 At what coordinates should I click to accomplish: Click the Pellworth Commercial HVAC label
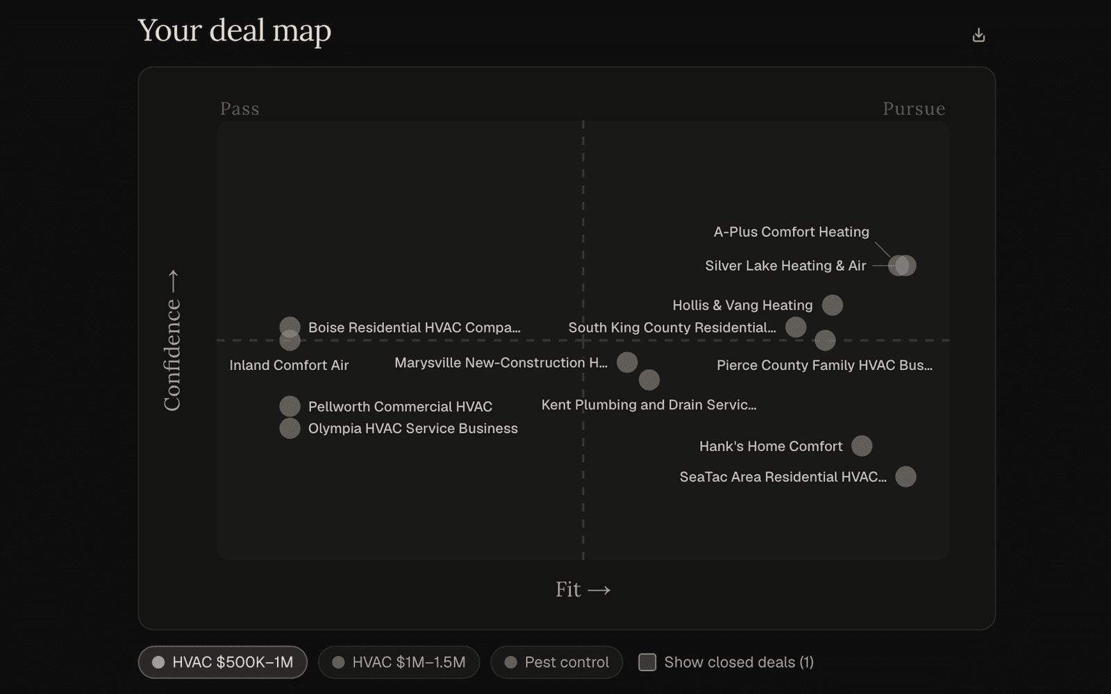click(400, 407)
